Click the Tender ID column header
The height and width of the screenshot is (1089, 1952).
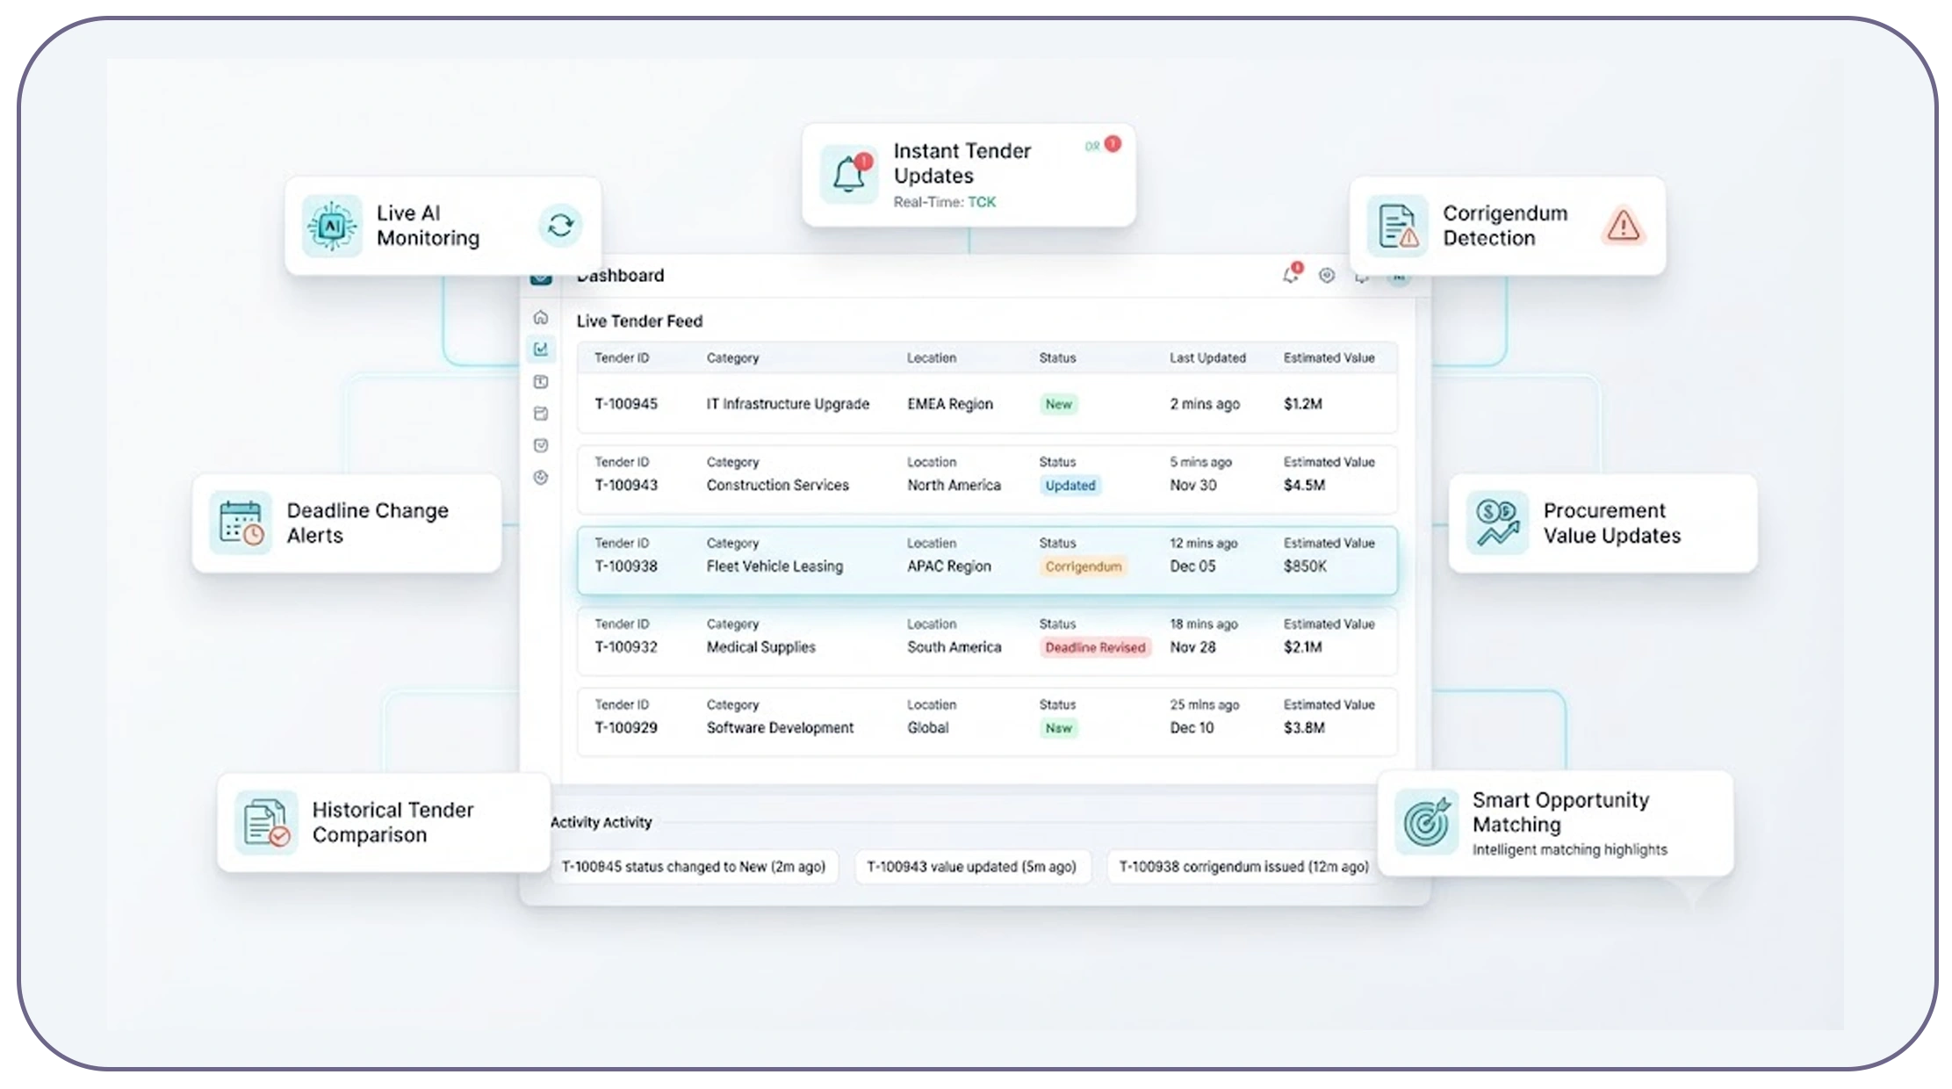click(x=622, y=358)
